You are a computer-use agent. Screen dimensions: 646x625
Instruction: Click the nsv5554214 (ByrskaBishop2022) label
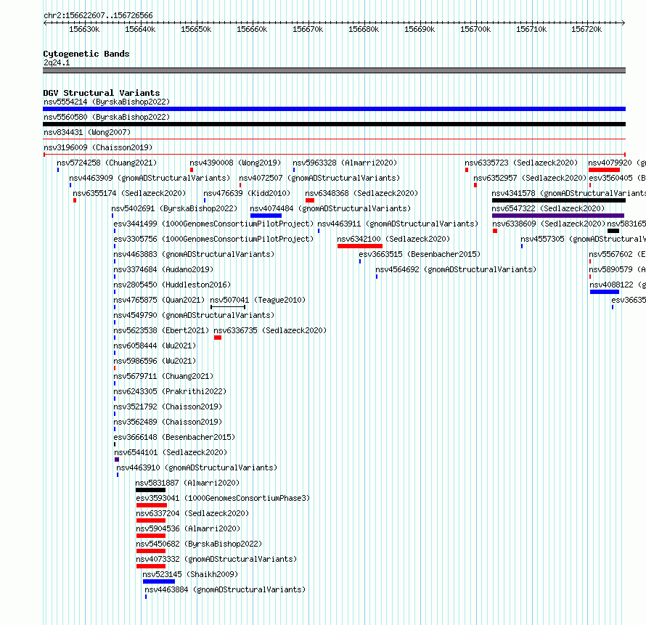107,102
